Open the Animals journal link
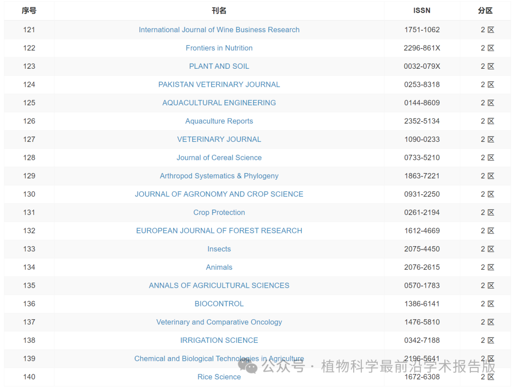This screenshot has height=387, width=512. tap(219, 267)
